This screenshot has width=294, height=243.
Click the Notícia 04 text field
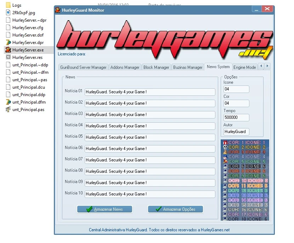tap(150, 126)
